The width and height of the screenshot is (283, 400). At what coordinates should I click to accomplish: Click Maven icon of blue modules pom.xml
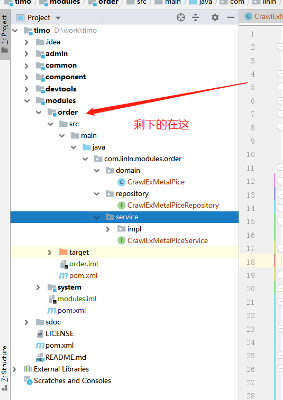[52, 311]
